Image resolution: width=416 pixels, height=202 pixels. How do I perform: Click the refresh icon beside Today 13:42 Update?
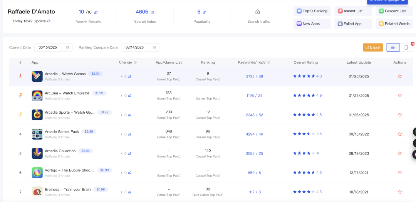point(49,21)
